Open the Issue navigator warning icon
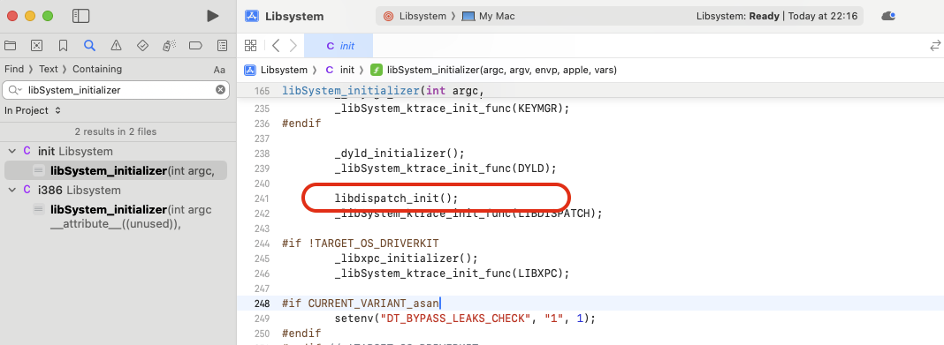This screenshot has height=345, width=944. pyautogui.click(x=116, y=45)
